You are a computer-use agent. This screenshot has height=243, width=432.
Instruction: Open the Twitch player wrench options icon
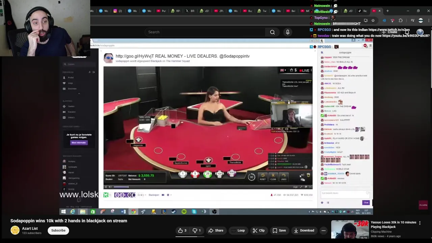coord(301,187)
